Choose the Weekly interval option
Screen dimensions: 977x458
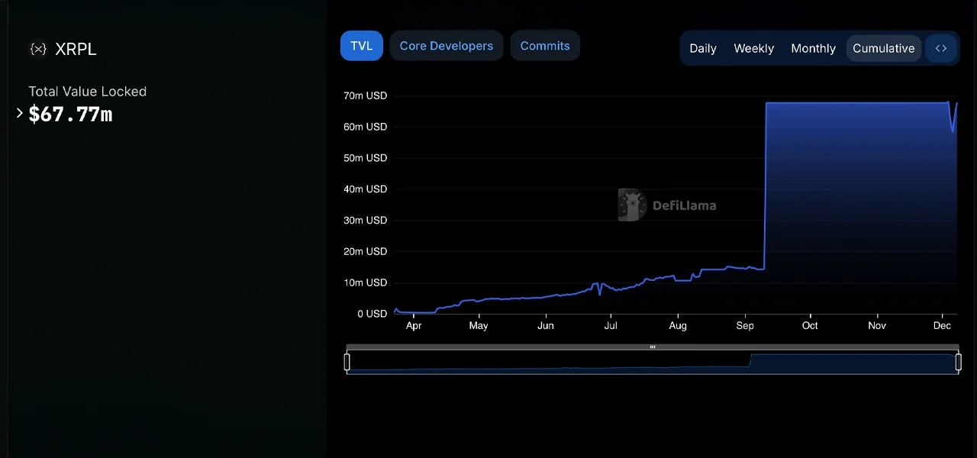(x=754, y=48)
